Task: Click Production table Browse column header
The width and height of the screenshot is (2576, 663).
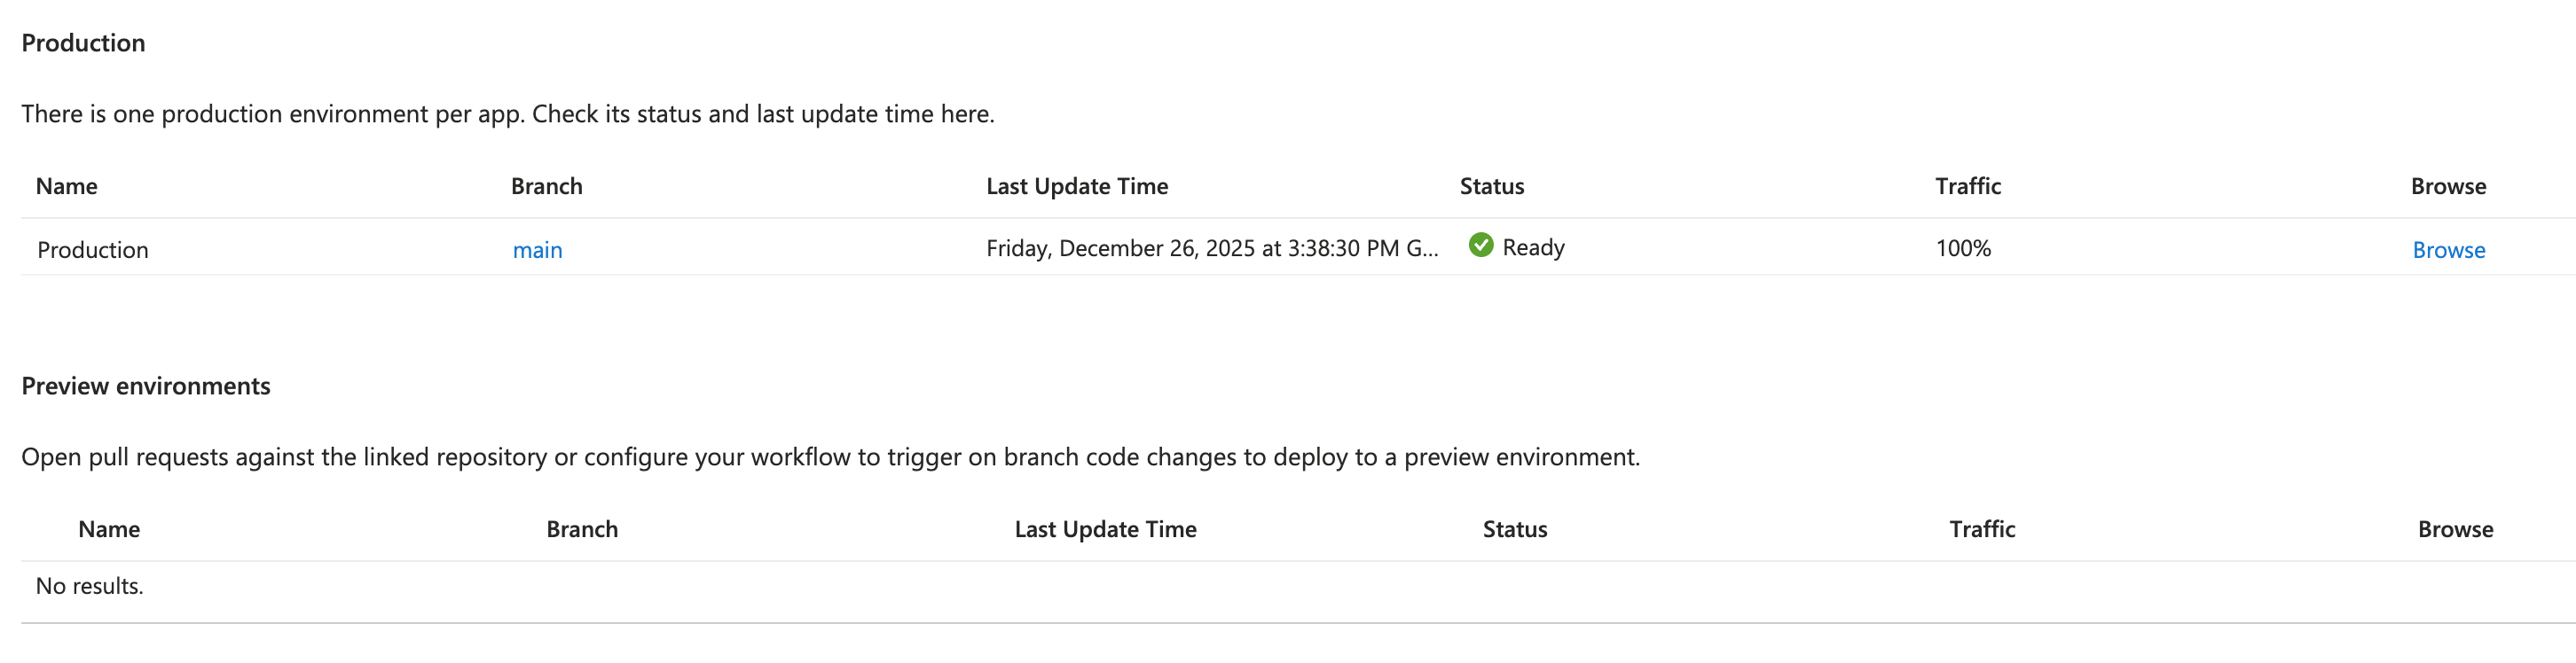Action: [2448, 187]
